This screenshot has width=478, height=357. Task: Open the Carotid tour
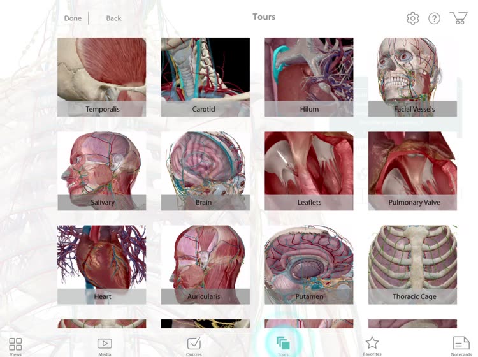[x=205, y=77]
